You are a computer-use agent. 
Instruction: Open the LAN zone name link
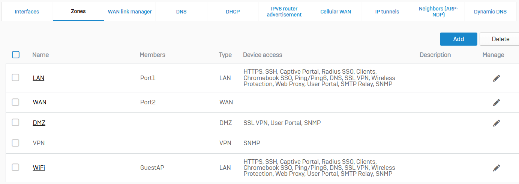39,78
